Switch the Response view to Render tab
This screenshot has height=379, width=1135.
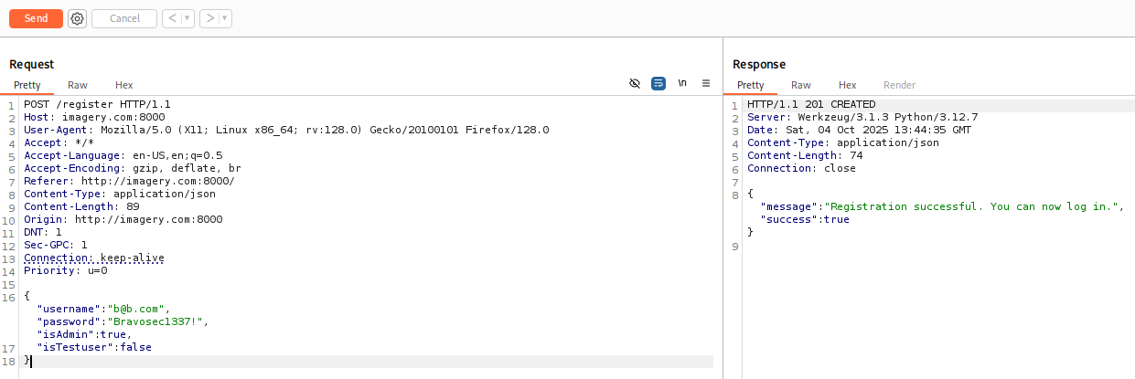pyautogui.click(x=899, y=85)
